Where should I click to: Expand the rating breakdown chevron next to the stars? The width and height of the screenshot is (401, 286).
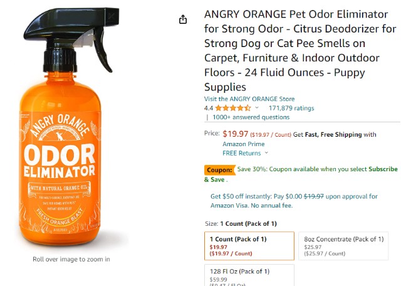tap(257, 108)
